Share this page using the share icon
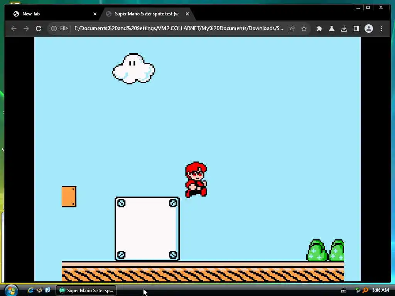 292,29
